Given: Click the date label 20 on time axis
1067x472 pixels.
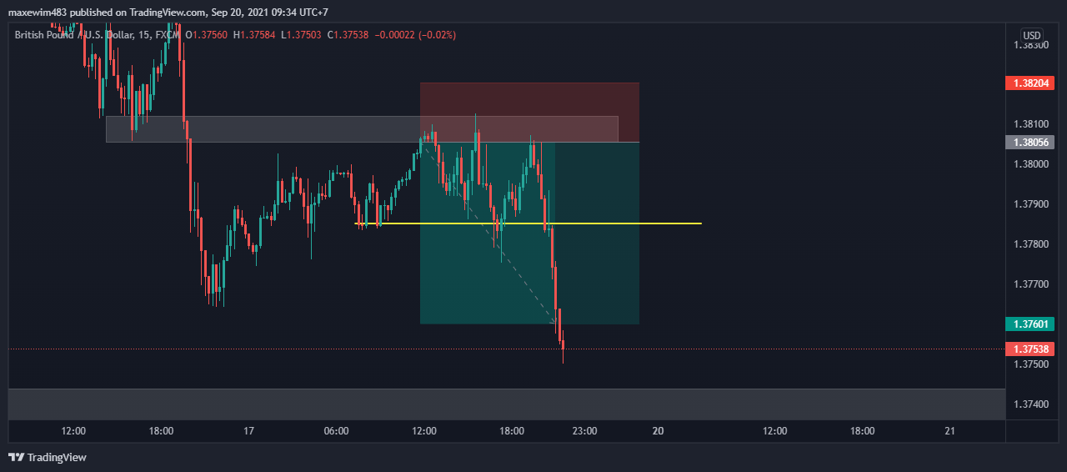Looking at the screenshot, I should click(x=658, y=431).
